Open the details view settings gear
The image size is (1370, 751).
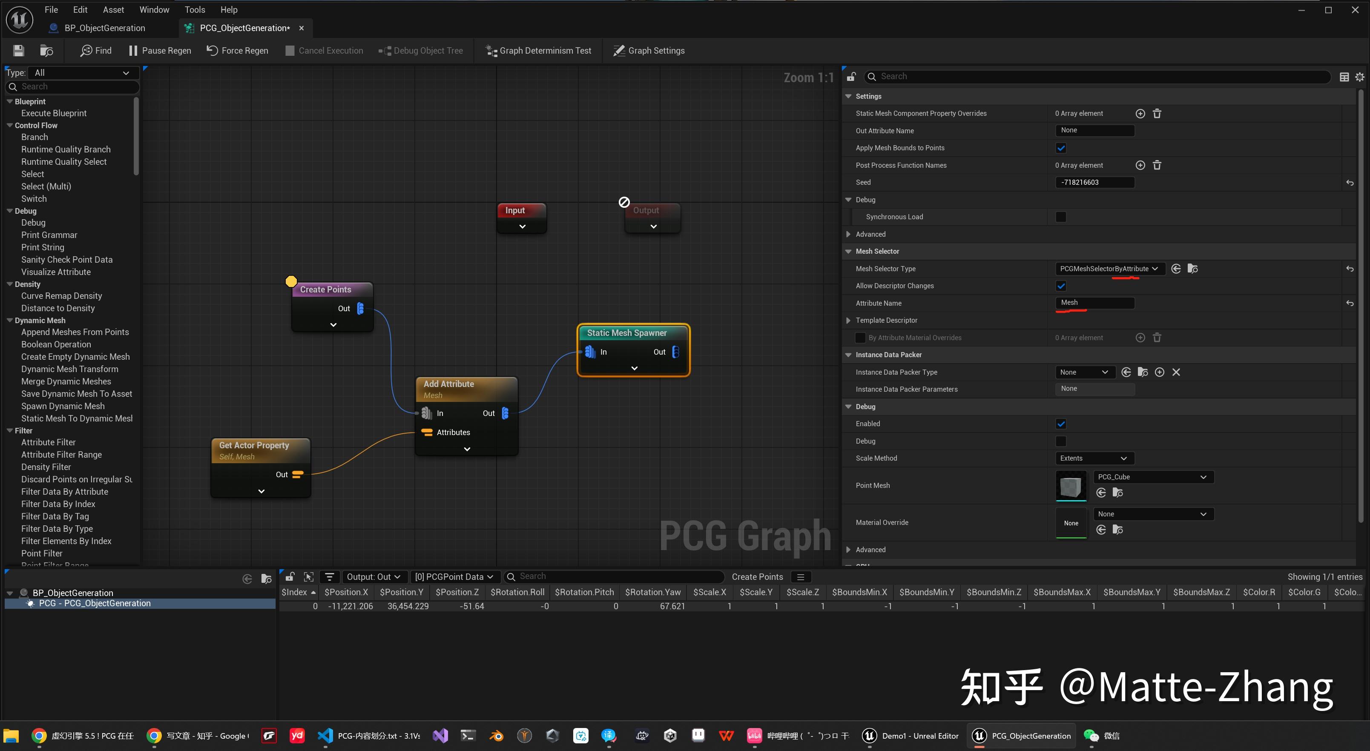1360,76
